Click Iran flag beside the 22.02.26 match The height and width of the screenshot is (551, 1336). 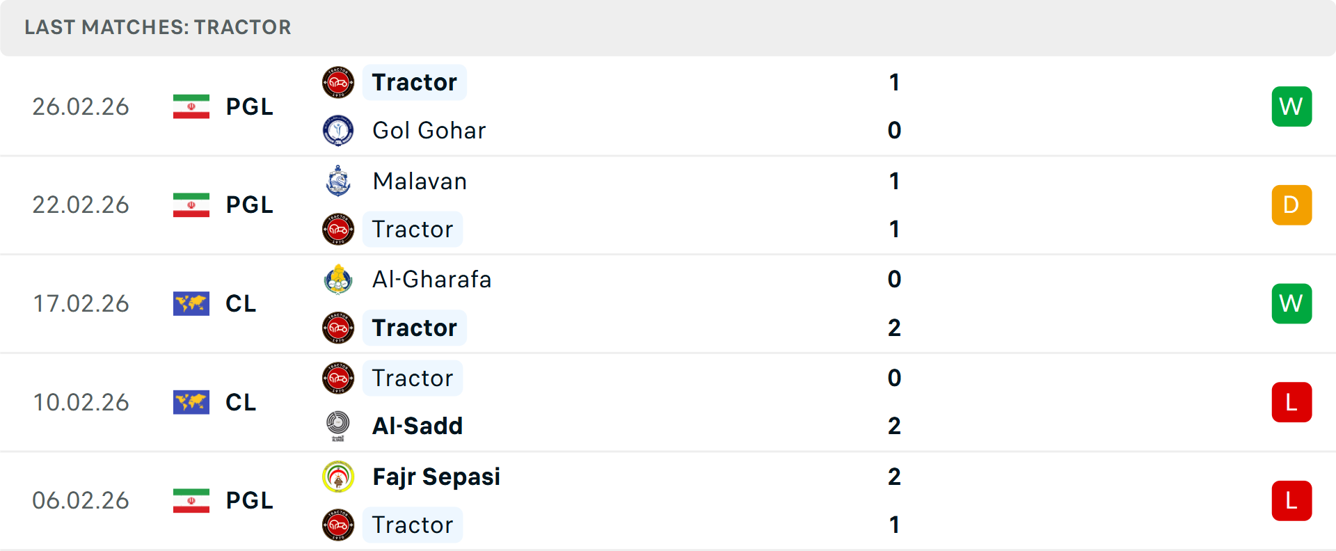(x=191, y=205)
